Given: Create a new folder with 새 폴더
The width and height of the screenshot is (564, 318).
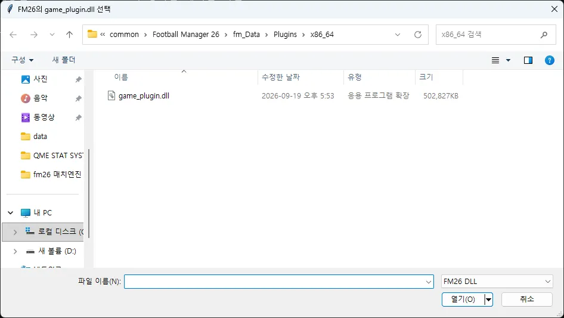Looking at the screenshot, I should (64, 60).
